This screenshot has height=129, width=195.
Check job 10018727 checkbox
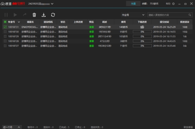[5, 46]
